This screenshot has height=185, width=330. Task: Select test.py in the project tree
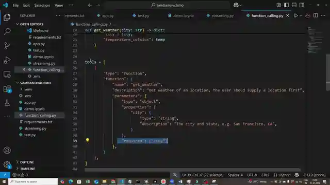[30, 135]
